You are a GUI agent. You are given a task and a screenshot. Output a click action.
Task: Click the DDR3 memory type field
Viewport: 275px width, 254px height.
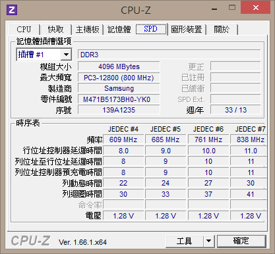click(169, 55)
